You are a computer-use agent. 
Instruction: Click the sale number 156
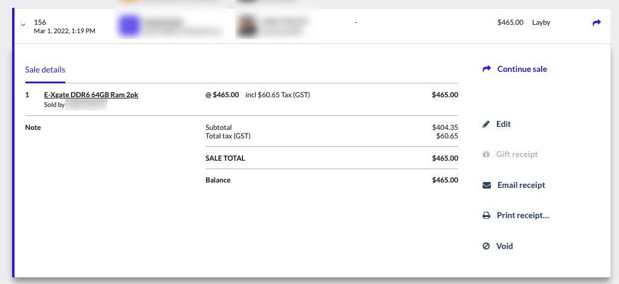(x=41, y=22)
